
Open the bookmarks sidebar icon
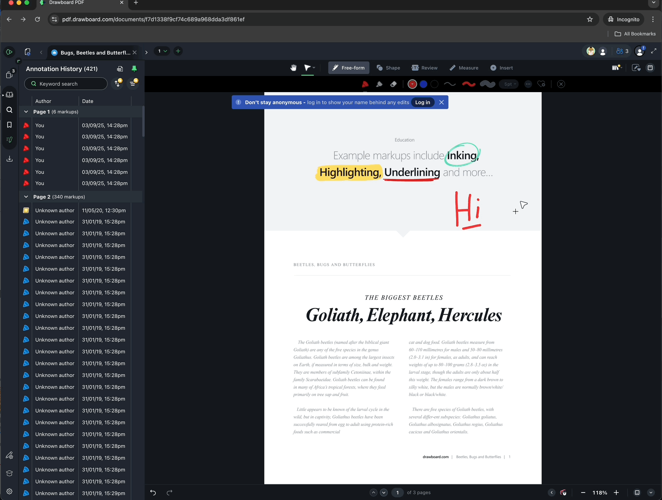coord(9,125)
